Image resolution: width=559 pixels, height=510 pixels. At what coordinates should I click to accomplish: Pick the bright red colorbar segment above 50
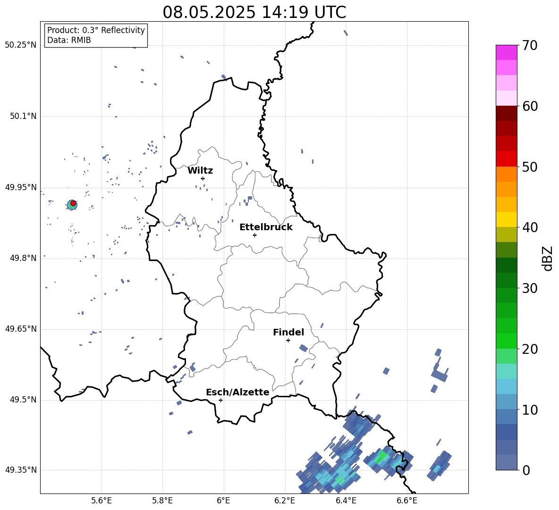coord(506,159)
